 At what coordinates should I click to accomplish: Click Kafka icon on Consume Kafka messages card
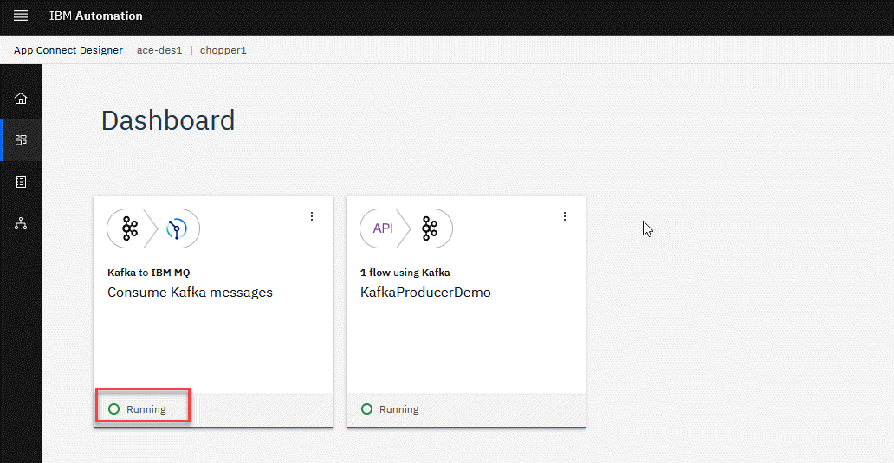pyautogui.click(x=130, y=228)
